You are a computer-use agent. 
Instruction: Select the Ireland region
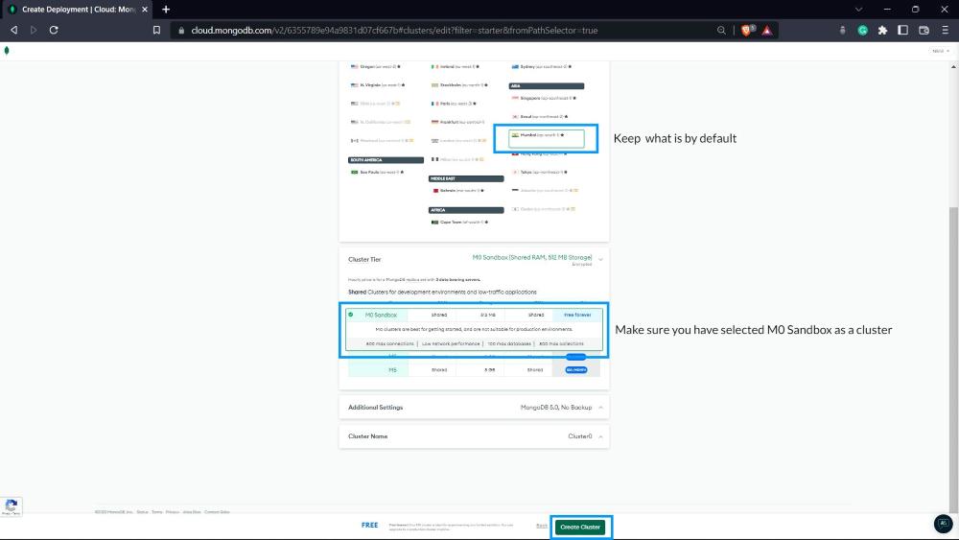click(x=455, y=66)
